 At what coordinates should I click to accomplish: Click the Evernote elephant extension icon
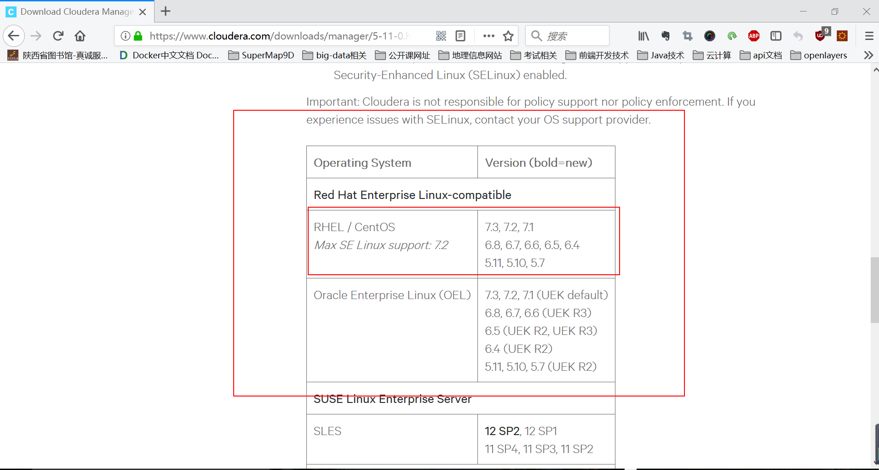pyautogui.click(x=666, y=36)
